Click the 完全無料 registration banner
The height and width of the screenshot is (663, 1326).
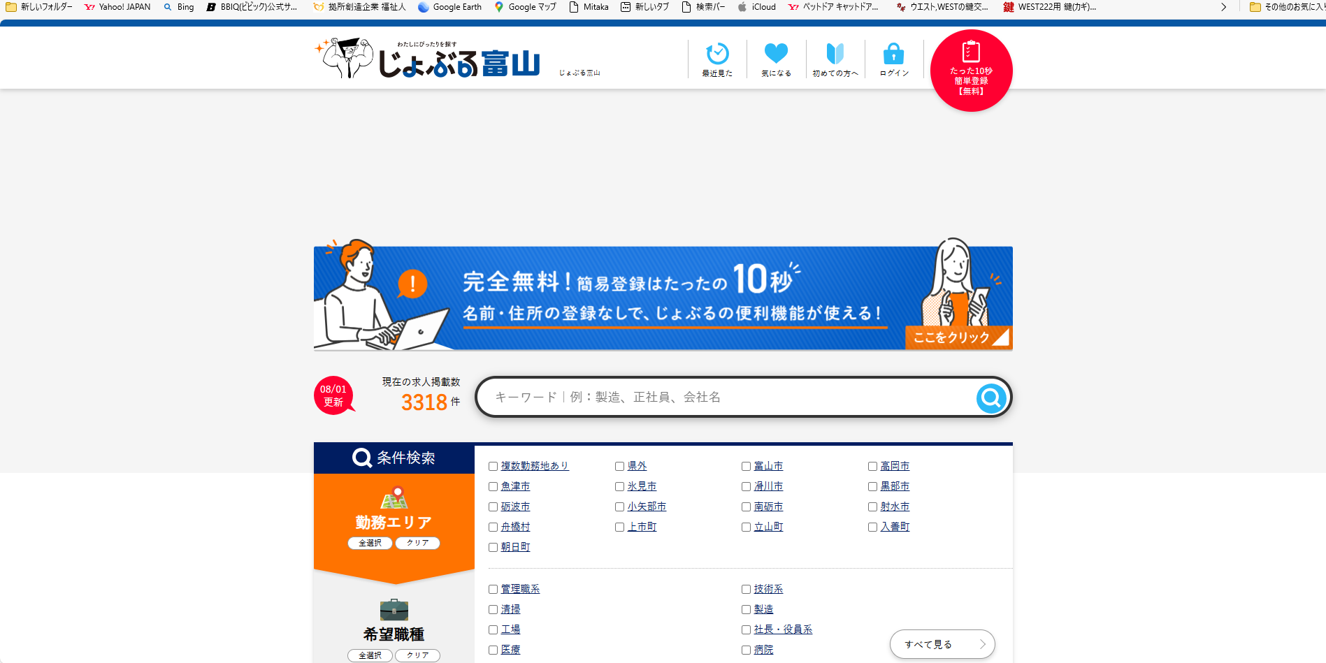tap(663, 298)
